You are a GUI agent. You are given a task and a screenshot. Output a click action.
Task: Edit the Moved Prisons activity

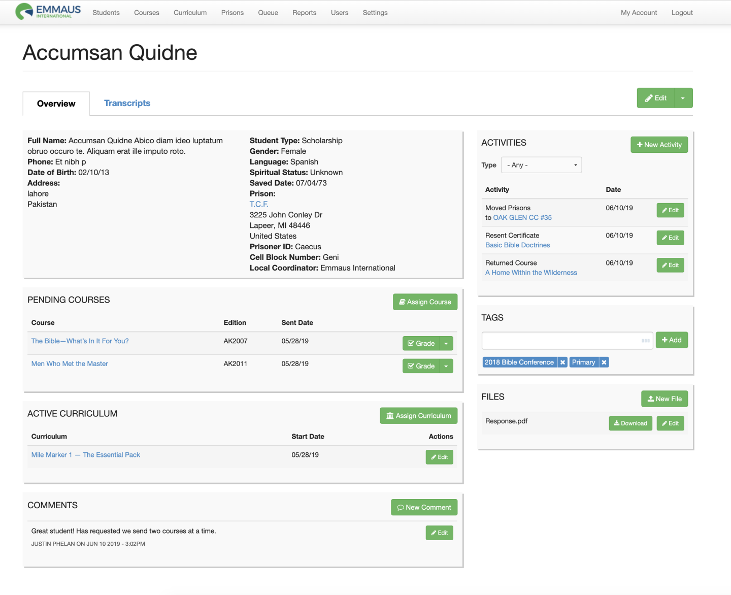[670, 210]
